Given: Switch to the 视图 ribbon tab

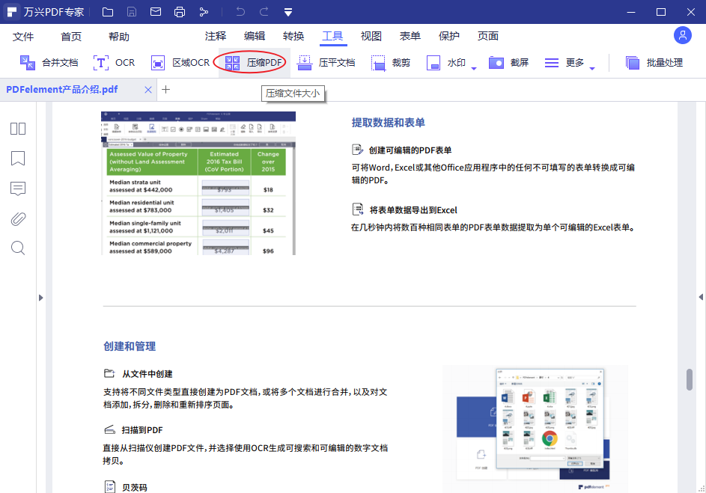Looking at the screenshot, I should point(371,35).
